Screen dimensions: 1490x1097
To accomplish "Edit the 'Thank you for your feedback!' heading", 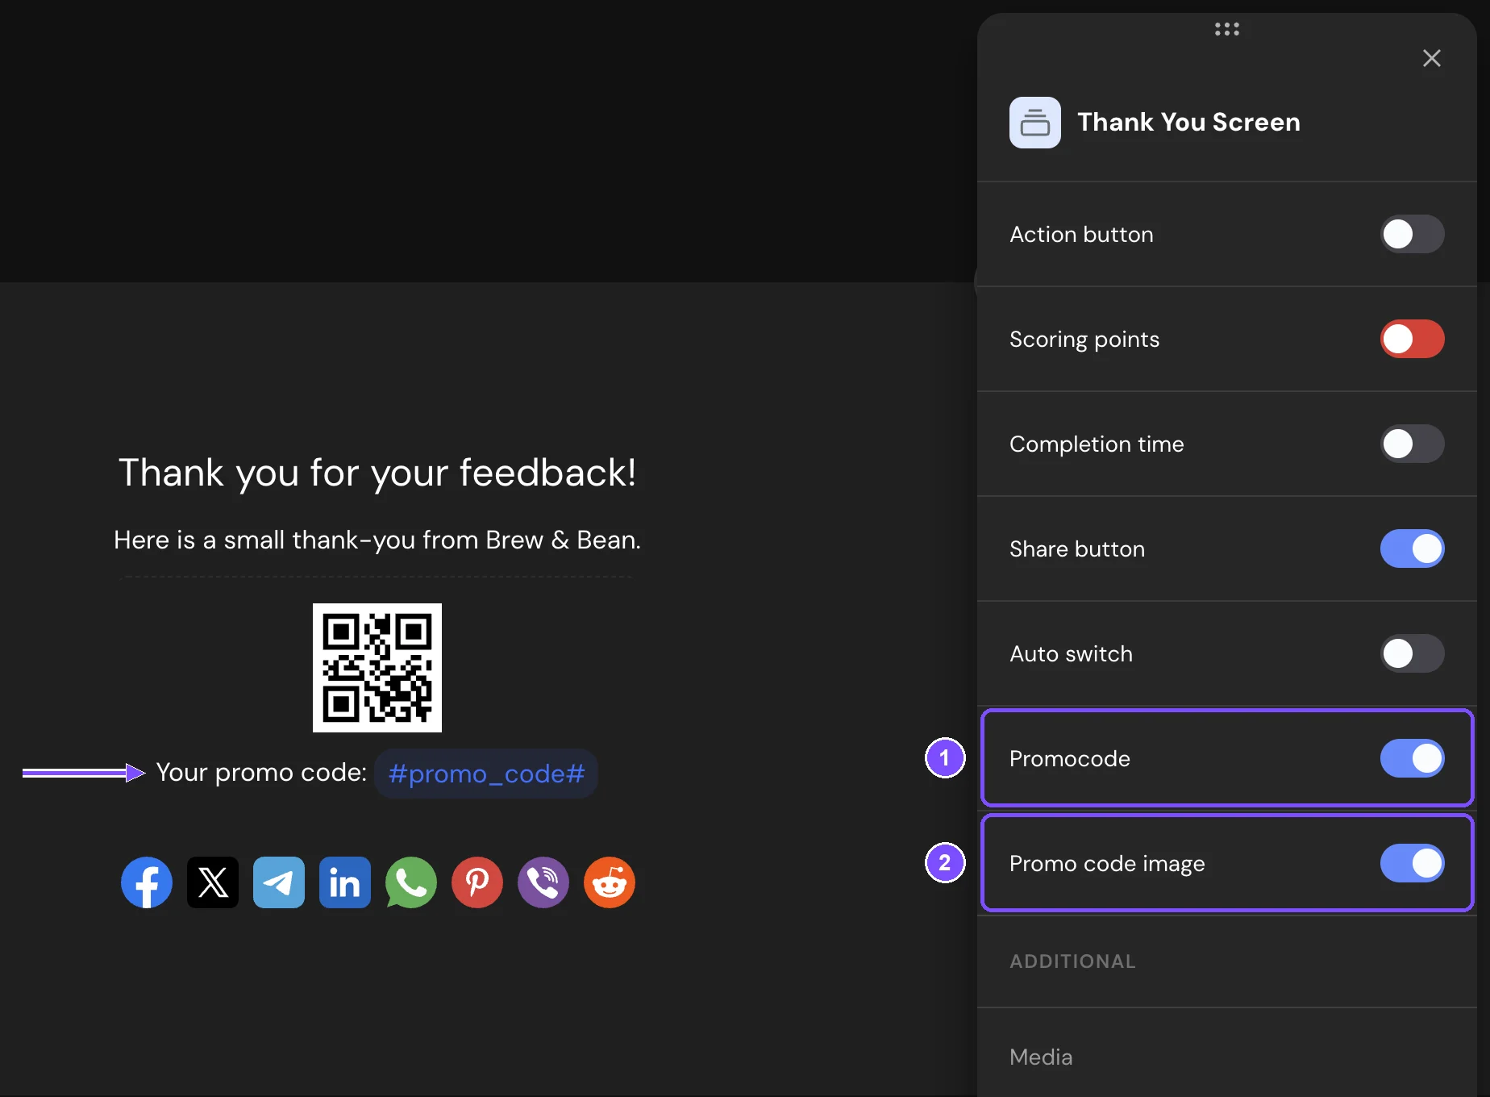I will (377, 473).
